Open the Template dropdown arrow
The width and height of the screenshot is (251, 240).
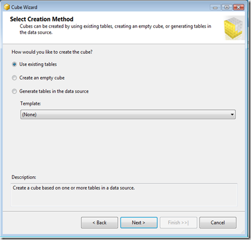[x=232, y=115]
